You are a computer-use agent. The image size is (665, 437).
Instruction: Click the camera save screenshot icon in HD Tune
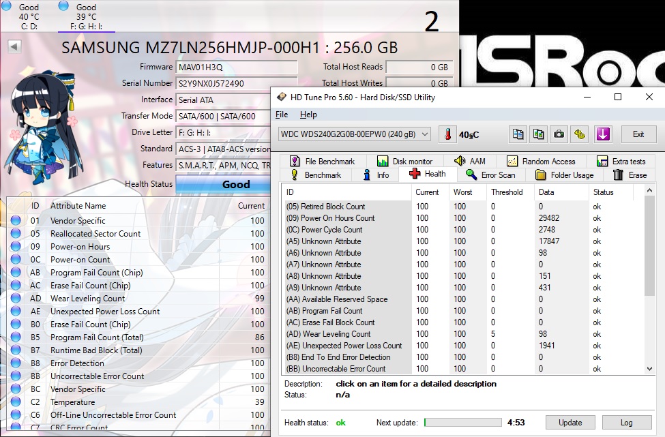559,134
